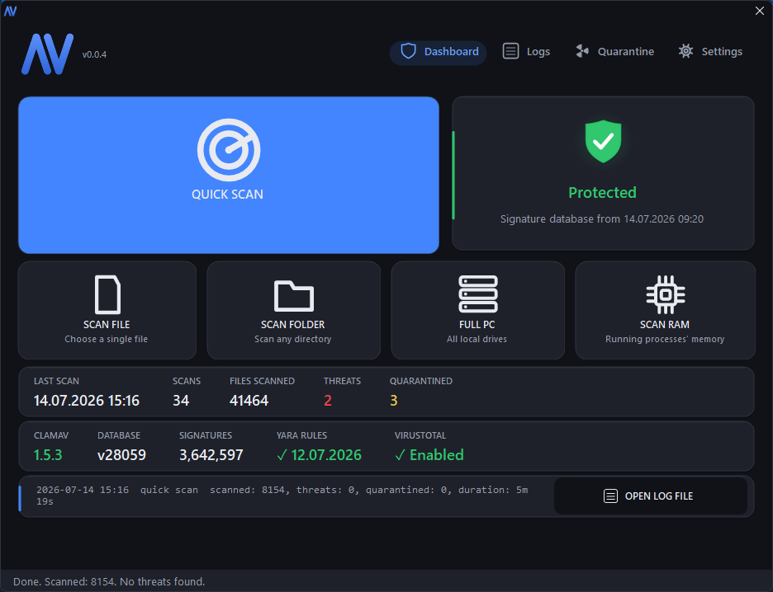The width and height of the screenshot is (773, 592).
Task: Click the QUICK SCAN label
Action: (x=227, y=195)
